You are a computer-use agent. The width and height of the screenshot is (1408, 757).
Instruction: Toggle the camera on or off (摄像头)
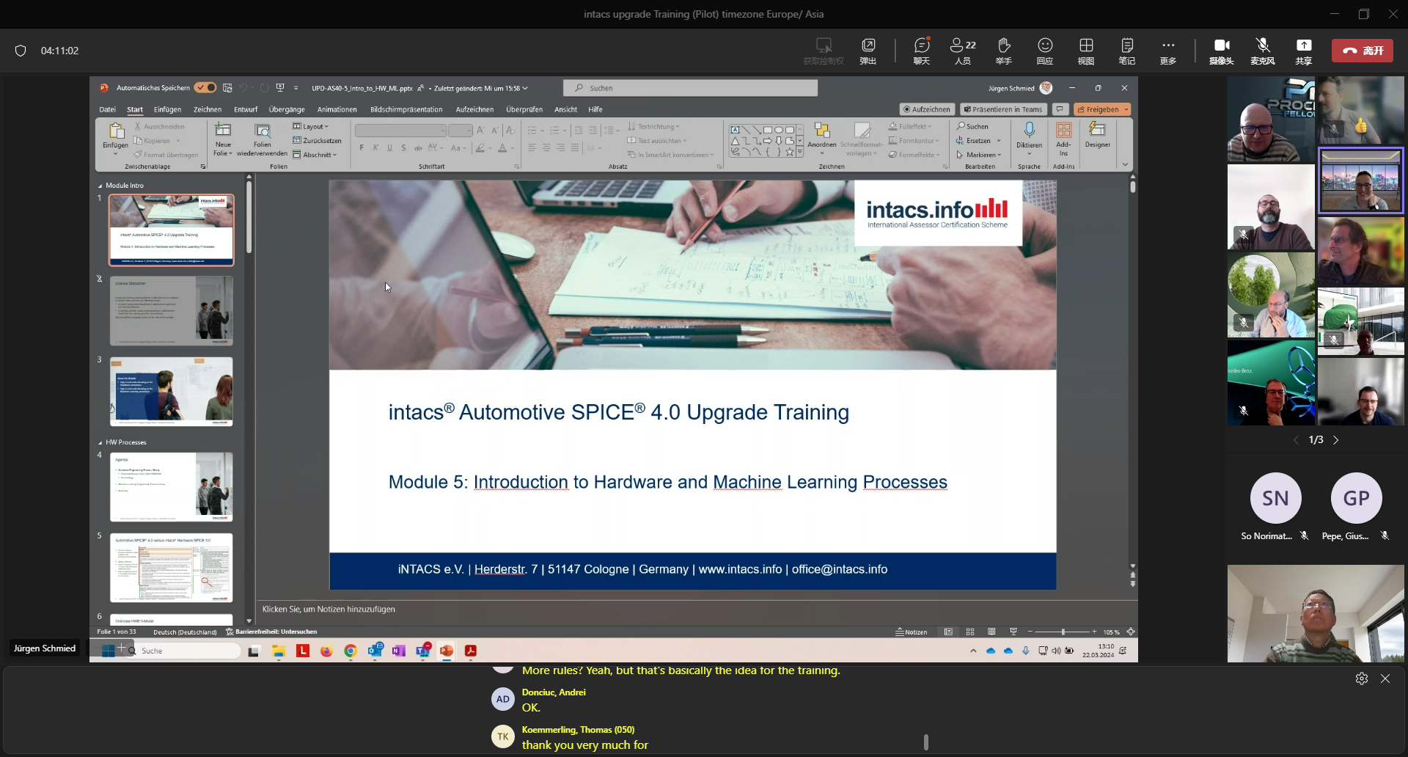pos(1222,51)
